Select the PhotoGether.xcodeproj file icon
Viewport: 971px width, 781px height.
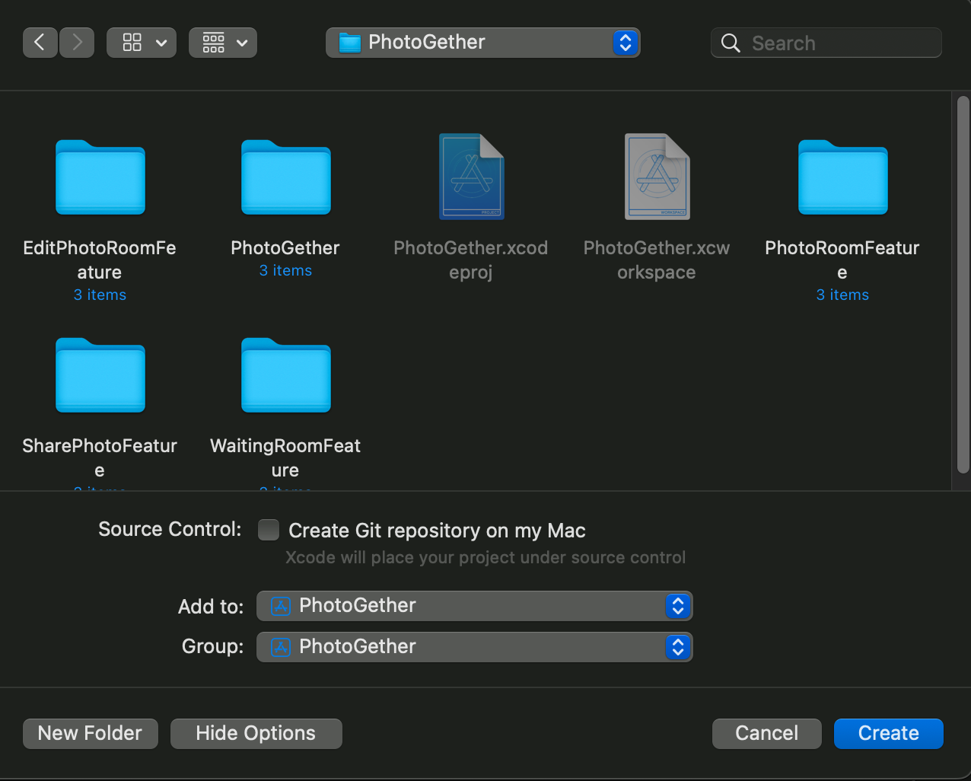click(x=471, y=177)
